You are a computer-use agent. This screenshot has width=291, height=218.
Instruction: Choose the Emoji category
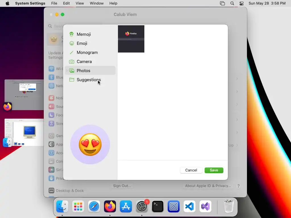tap(90, 43)
